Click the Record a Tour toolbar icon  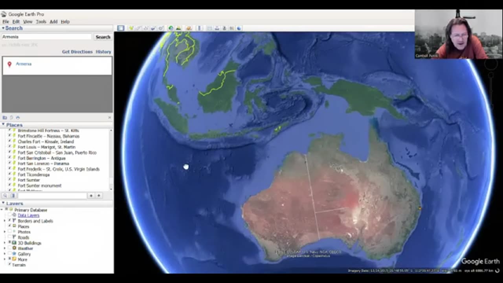[x=161, y=28]
